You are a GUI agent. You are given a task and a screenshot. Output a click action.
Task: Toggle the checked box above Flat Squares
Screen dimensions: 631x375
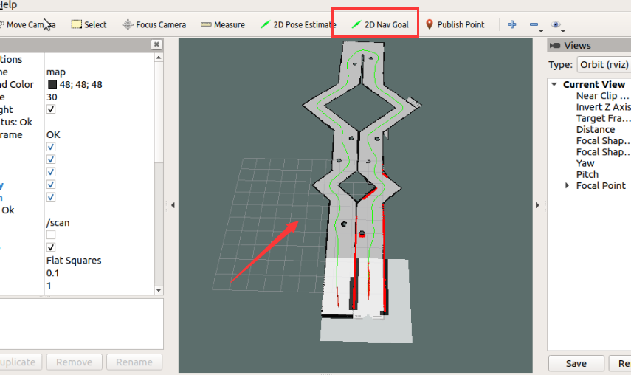point(51,247)
